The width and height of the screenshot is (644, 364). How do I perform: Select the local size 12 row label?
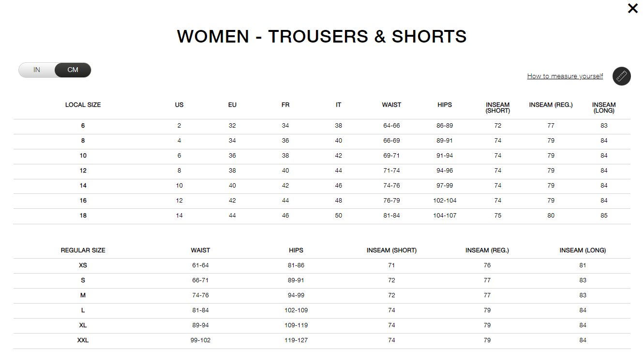pyautogui.click(x=83, y=171)
